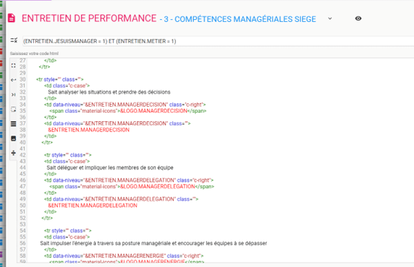
Task: Focus the condition expression input field
Action: coord(218,41)
